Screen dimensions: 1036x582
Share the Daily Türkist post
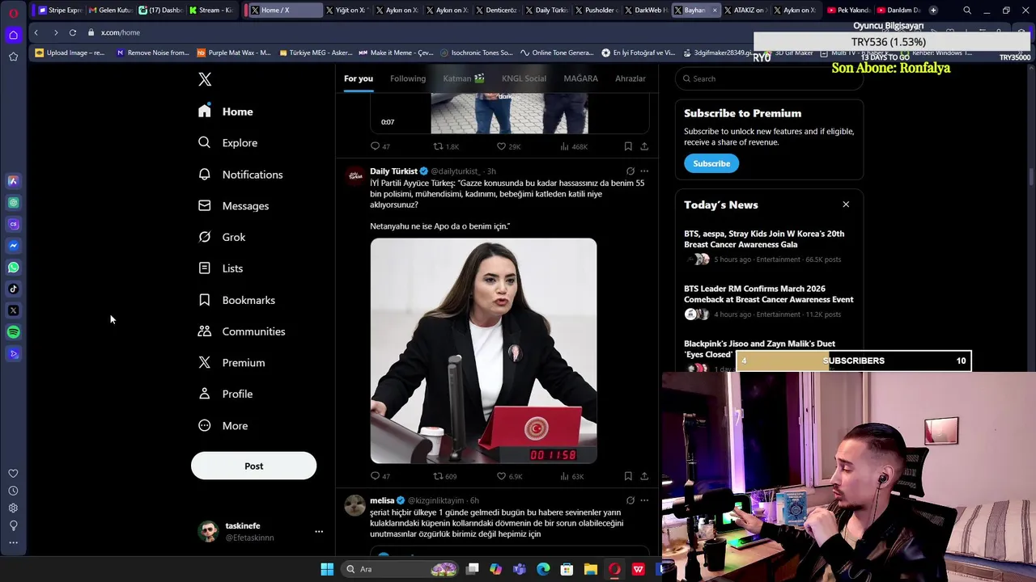point(644,476)
